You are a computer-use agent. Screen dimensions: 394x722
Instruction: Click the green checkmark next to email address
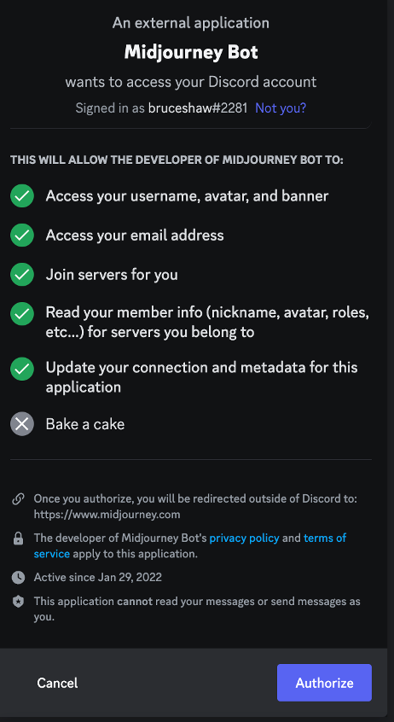click(x=22, y=236)
